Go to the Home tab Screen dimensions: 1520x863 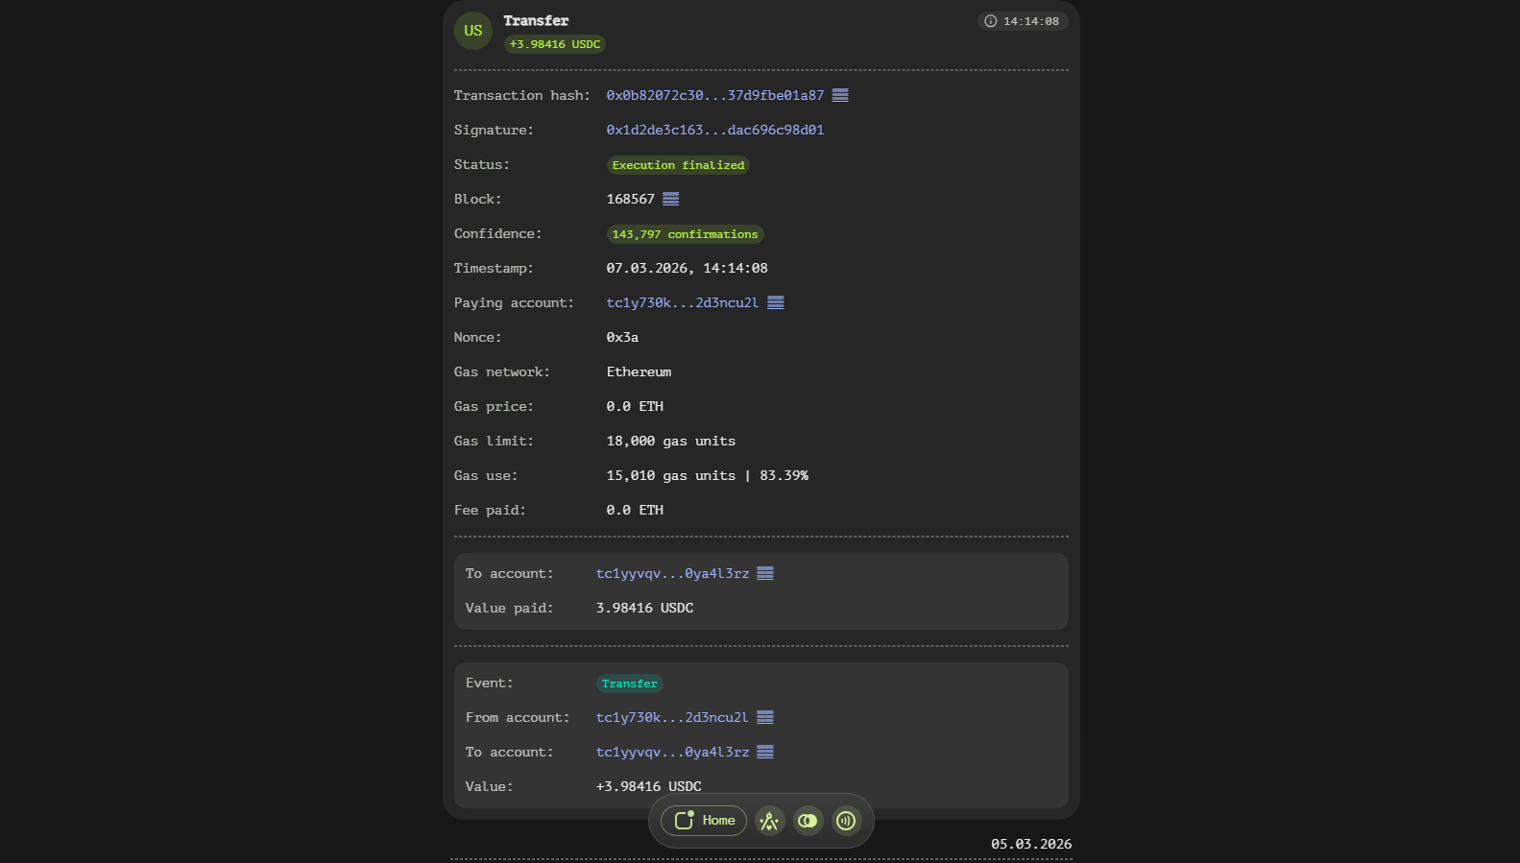(x=704, y=821)
